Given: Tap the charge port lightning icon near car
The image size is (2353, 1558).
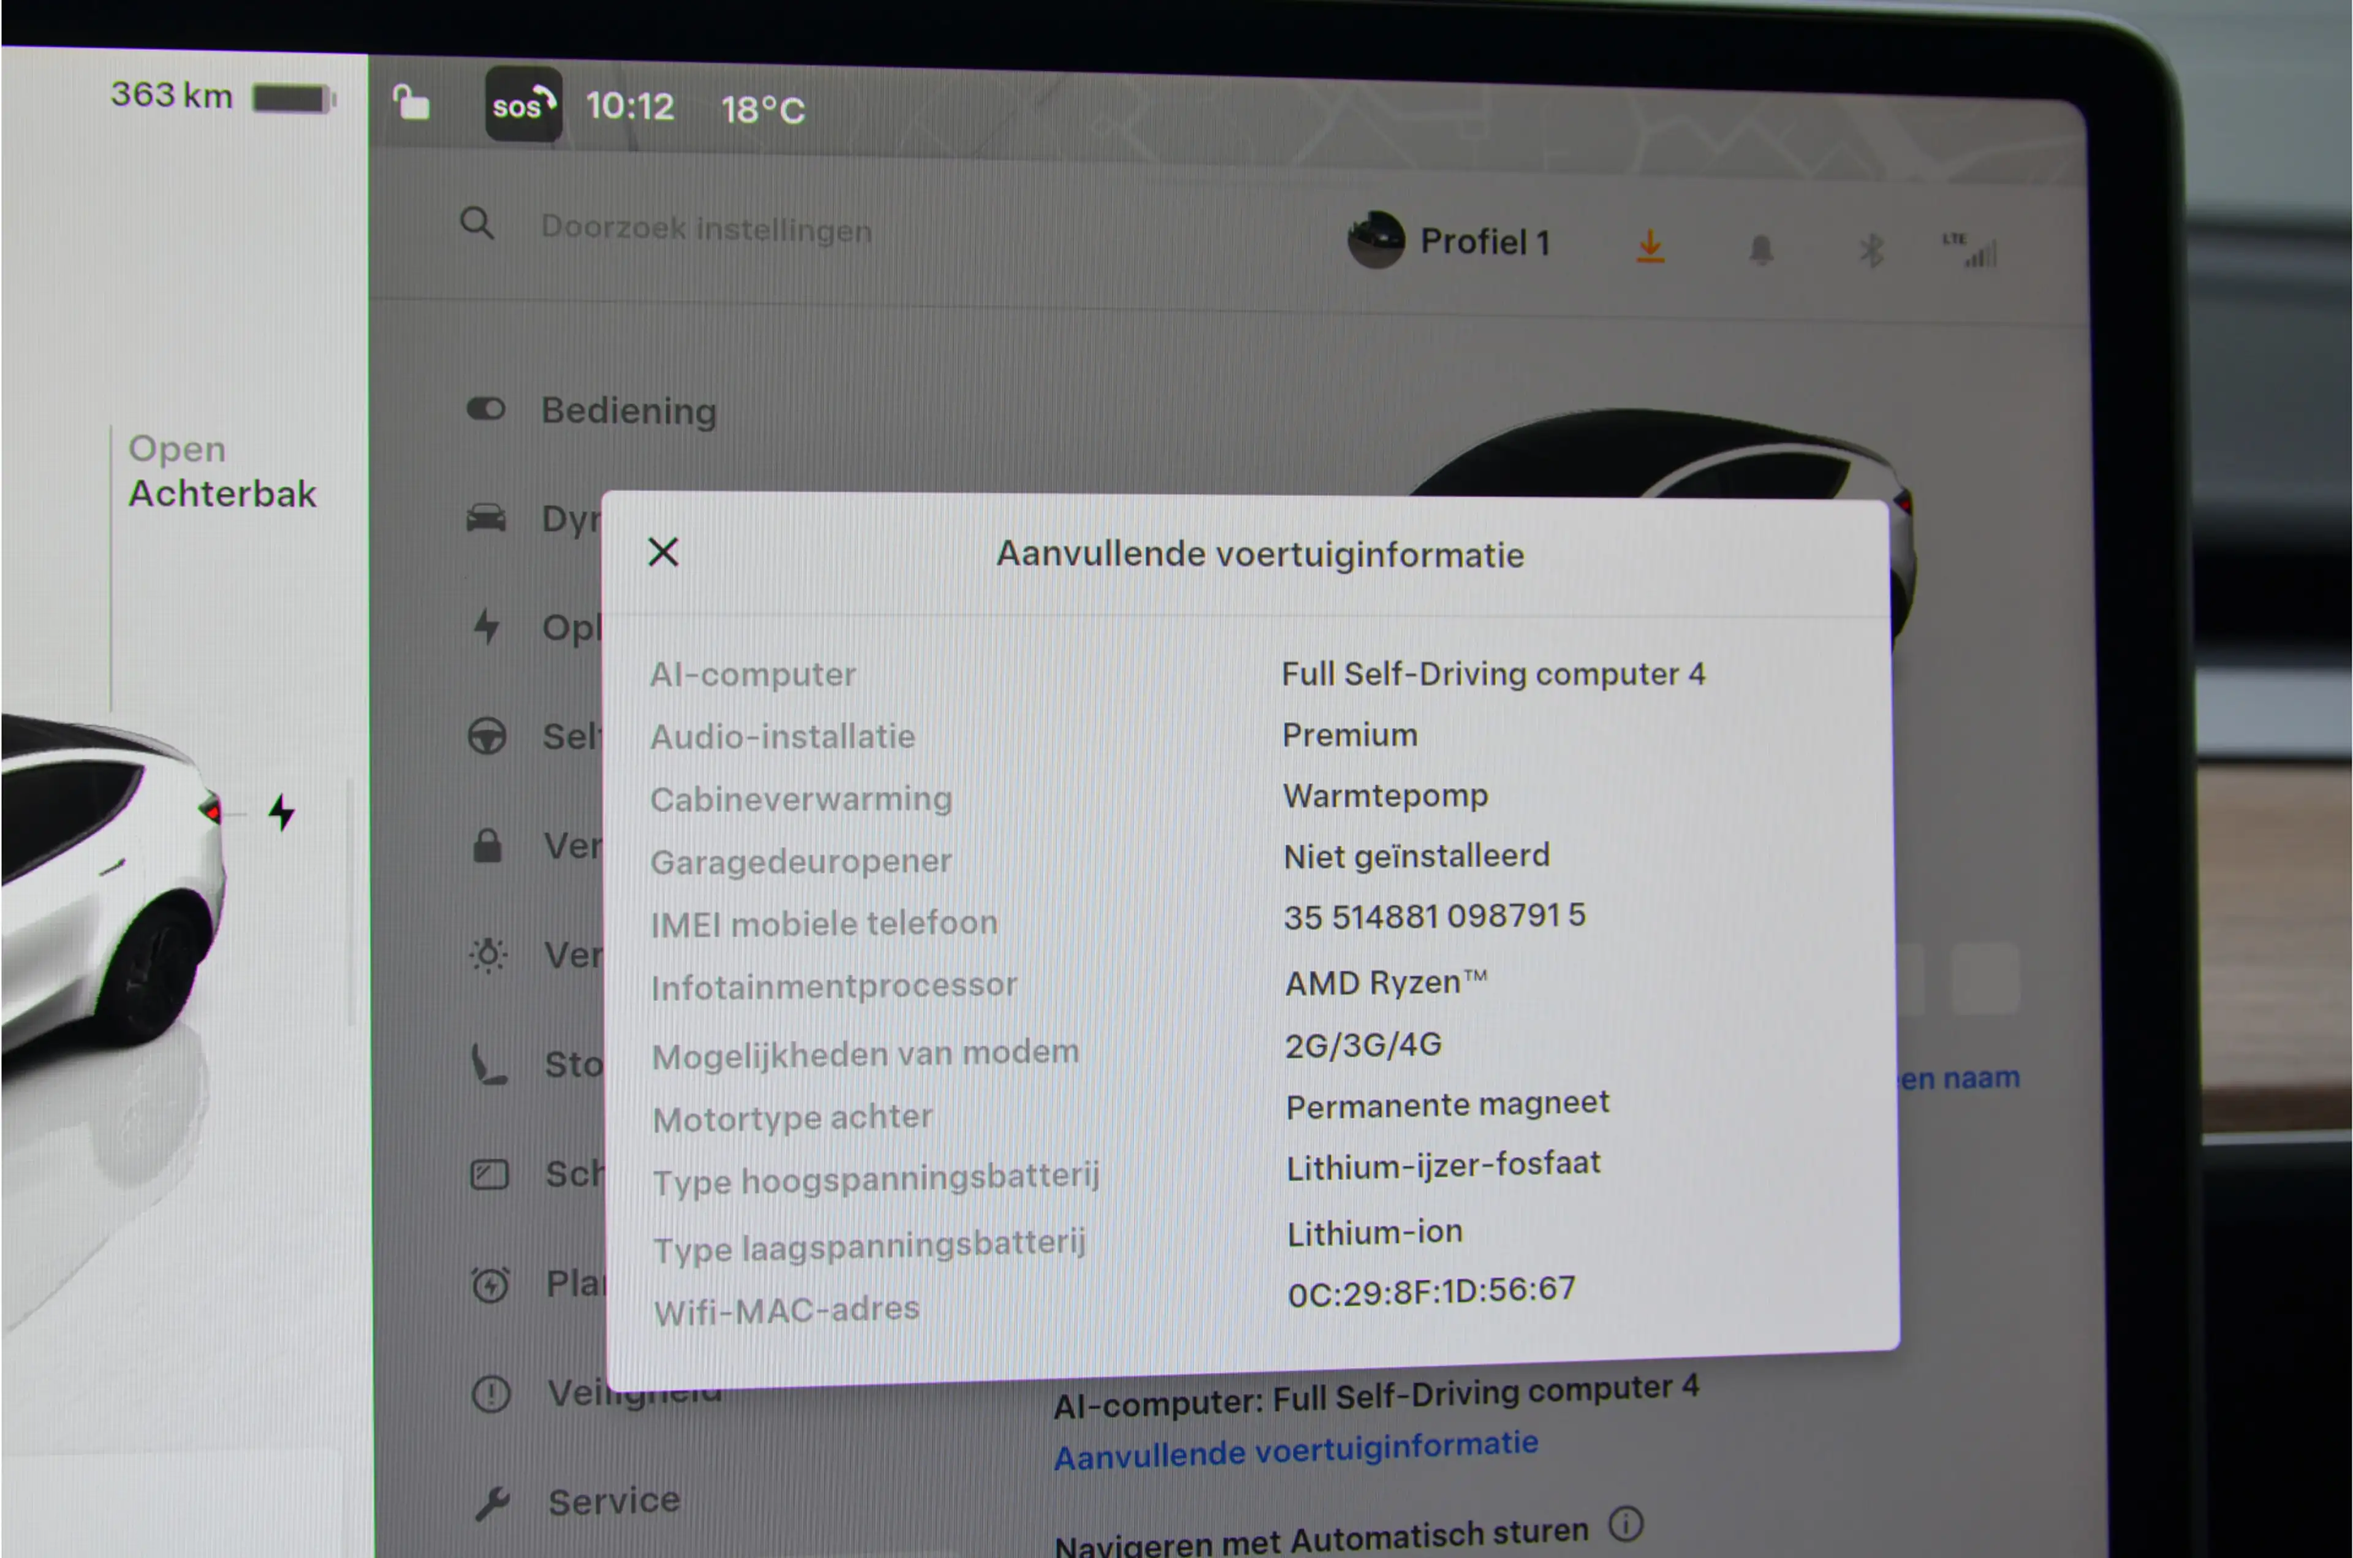Looking at the screenshot, I should coord(282,811).
